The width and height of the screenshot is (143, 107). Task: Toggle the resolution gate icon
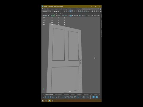pos(60,16)
